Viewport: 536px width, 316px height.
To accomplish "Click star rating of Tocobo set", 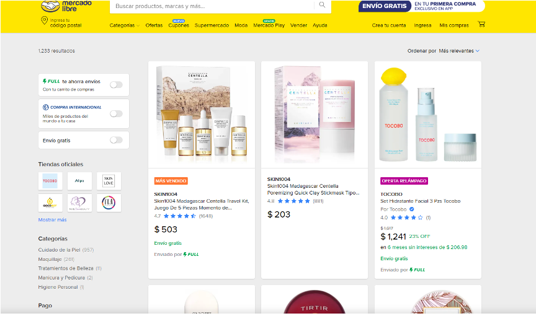I will pyautogui.click(x=406, y=217).
